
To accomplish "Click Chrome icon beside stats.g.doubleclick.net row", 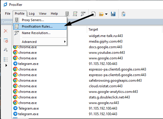I will click(15, 97).
